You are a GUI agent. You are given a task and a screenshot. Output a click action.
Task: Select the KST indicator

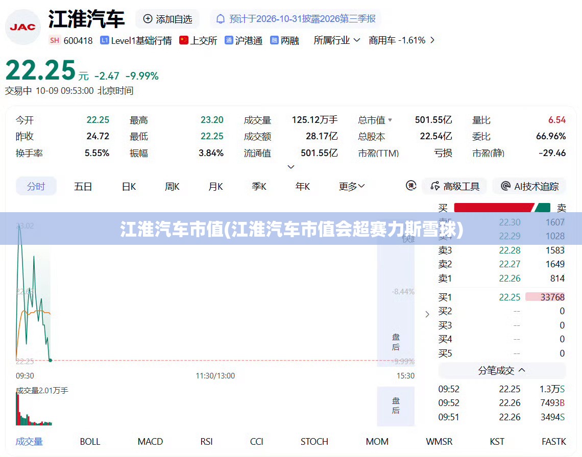click(x=497, y=441)
